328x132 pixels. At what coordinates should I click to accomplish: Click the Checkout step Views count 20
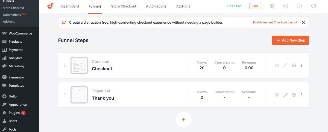(202, 68)
